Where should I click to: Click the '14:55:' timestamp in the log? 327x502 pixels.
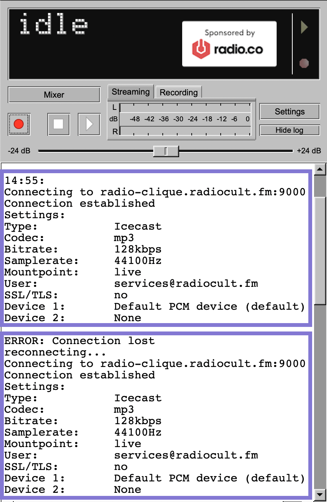(24, 180)
